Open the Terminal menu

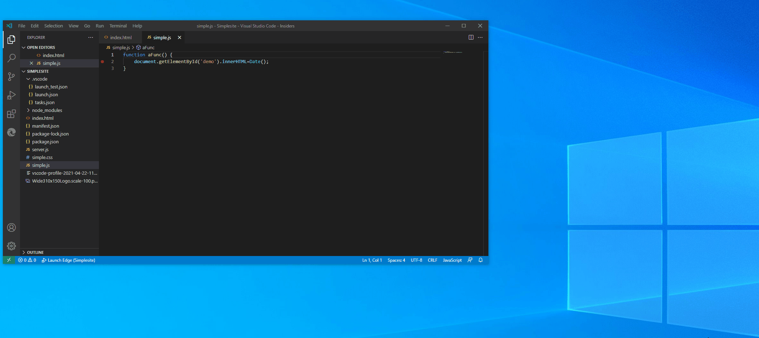click(x=118, y=26)
